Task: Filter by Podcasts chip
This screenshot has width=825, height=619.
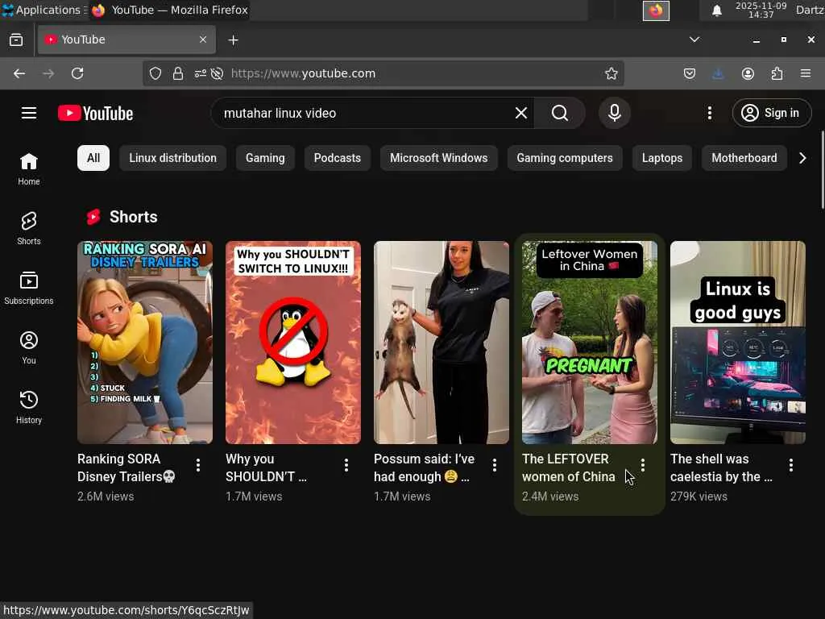Action: [x=338, y=158]
